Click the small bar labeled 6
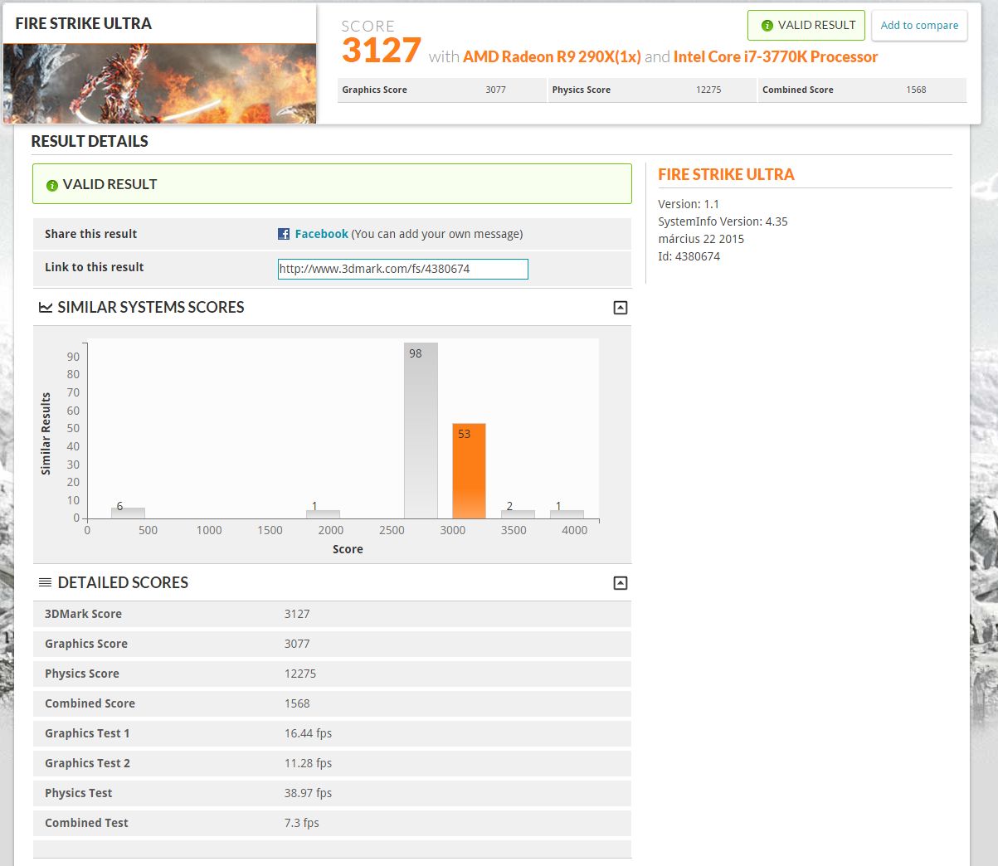 128,513
